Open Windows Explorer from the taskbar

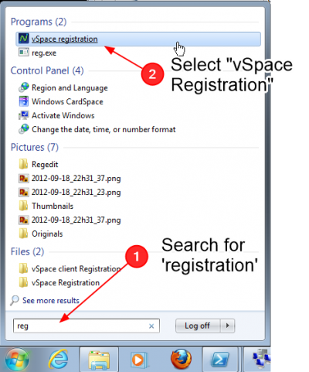[99, 360]
